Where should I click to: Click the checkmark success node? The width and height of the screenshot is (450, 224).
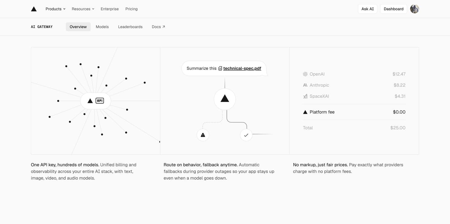click(x=246, y=135)
